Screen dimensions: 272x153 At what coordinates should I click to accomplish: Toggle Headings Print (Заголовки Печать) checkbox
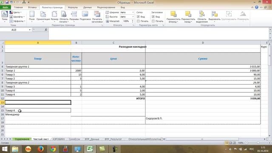[x=153, y=21]
